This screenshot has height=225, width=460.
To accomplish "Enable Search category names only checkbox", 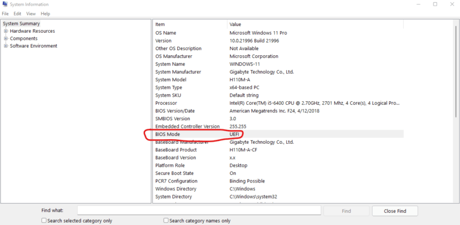I will tap(166, 220).
